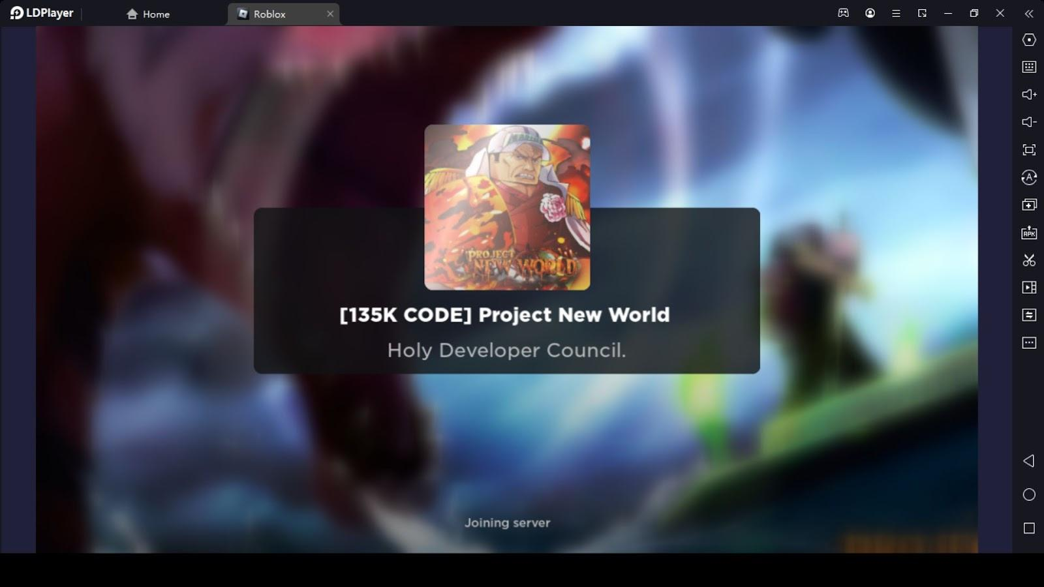Increase volume with the speaker plus icon
1044x587 pixels.
pyautogui.click(x=1029, y=95)
